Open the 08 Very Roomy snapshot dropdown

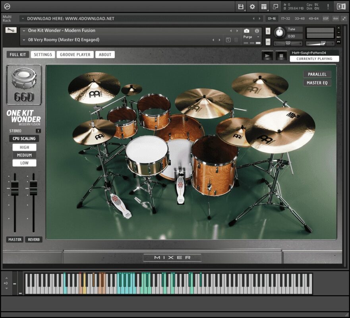[24, 40]
